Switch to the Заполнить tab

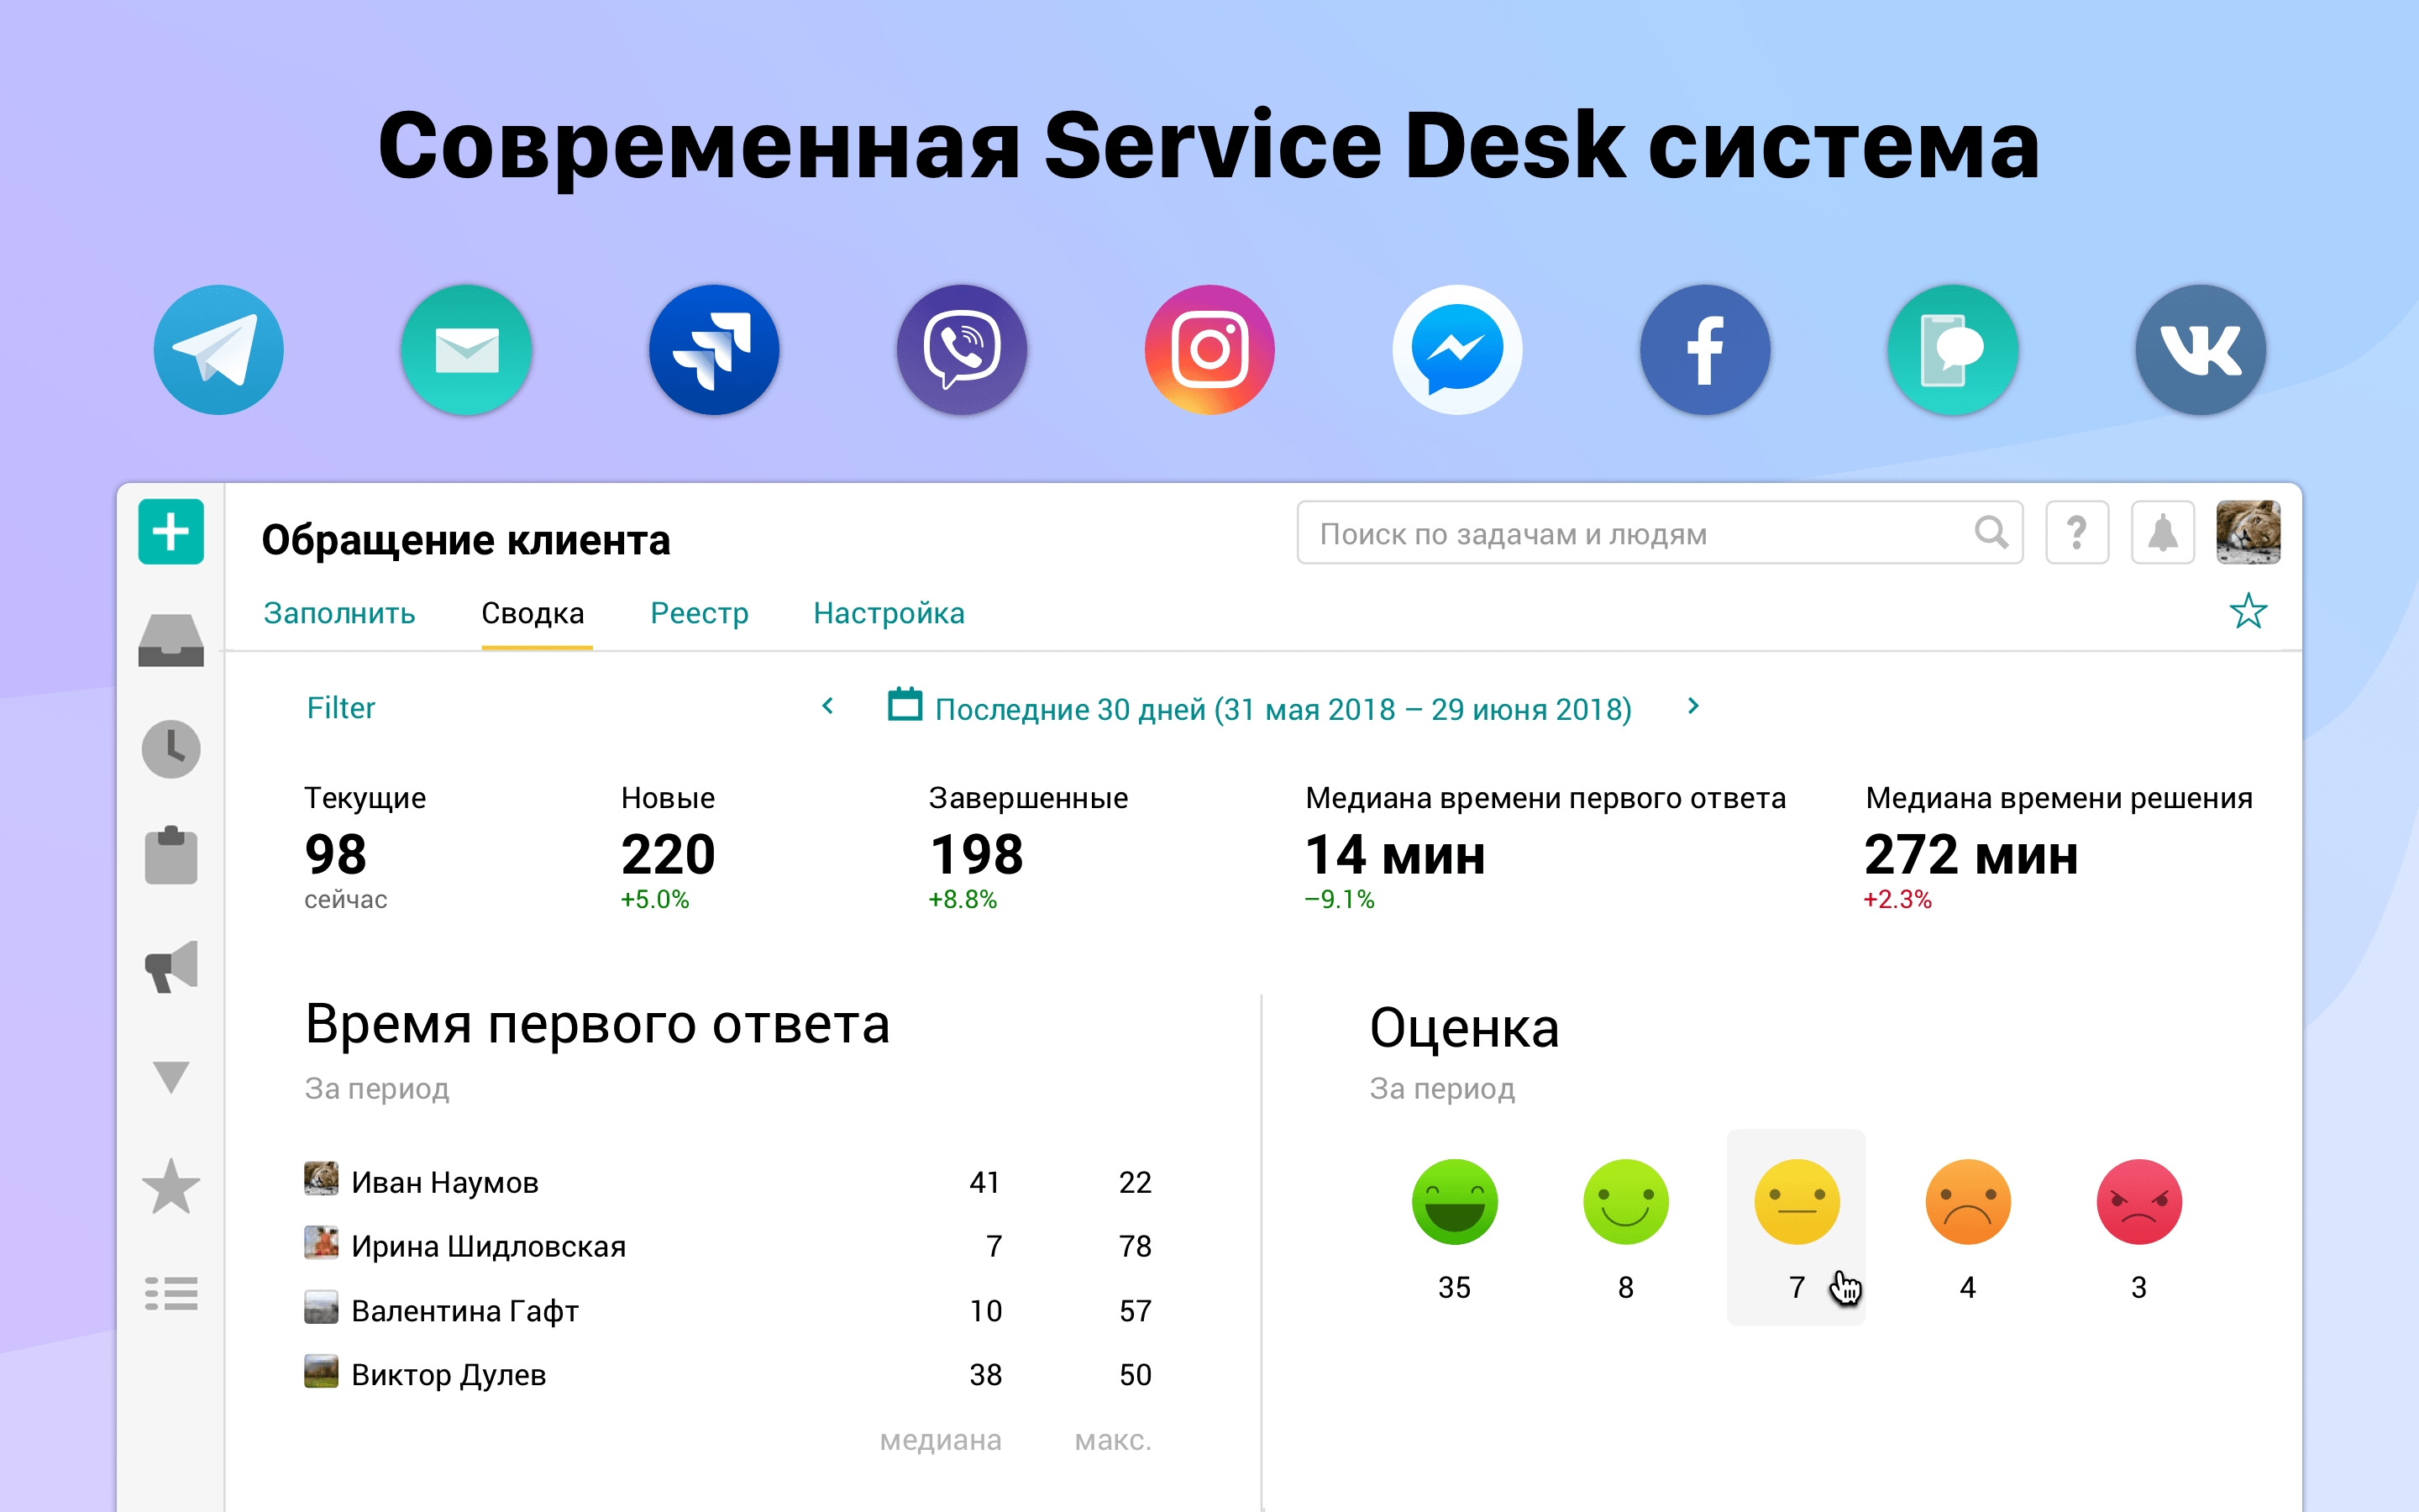pyautogui.click(x=338, y=613)
